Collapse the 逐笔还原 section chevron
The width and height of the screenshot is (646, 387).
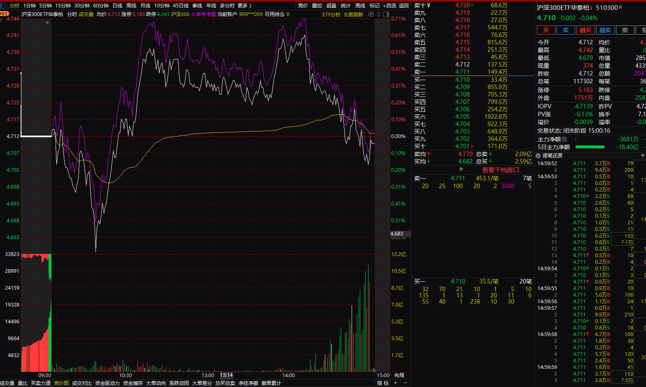tap(539, 156)
